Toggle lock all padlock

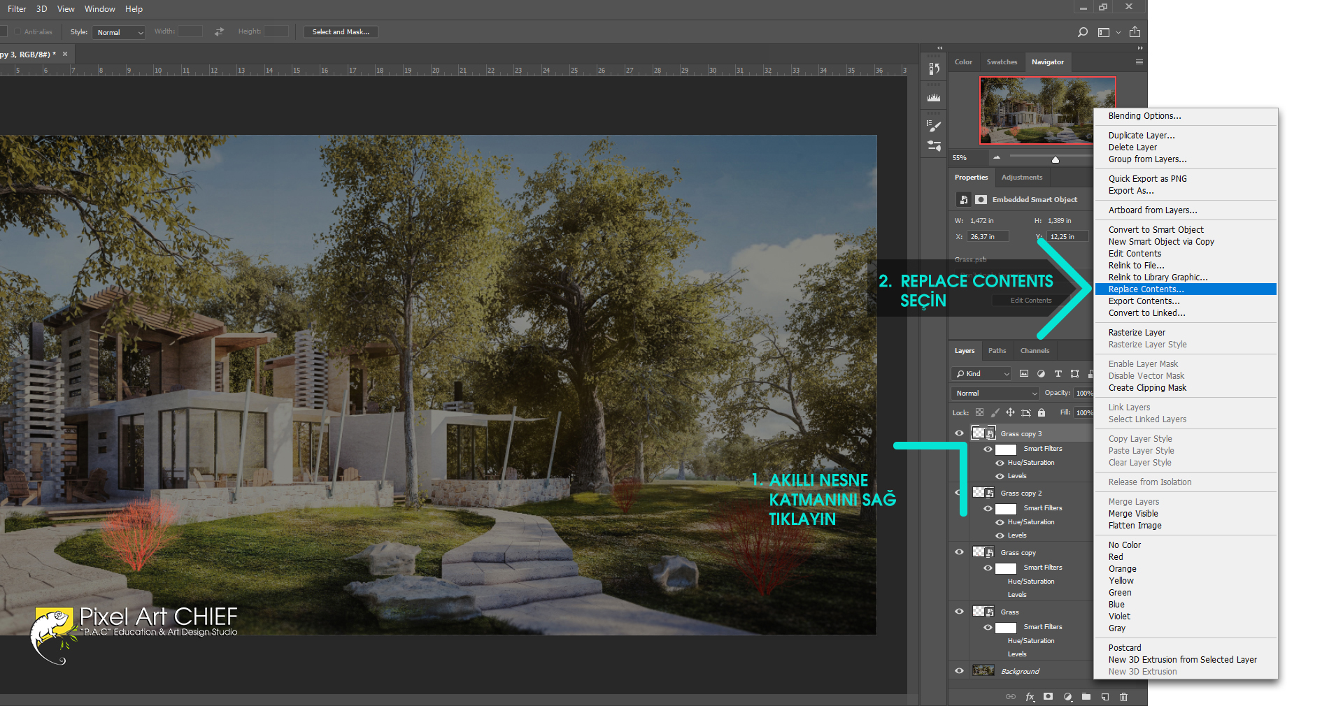coord(1041,412)
